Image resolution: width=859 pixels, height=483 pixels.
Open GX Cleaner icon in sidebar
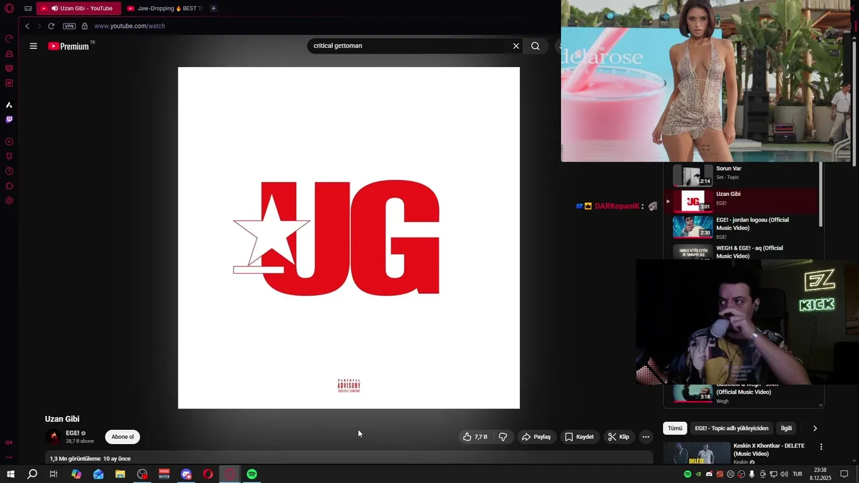click(9, 54)
